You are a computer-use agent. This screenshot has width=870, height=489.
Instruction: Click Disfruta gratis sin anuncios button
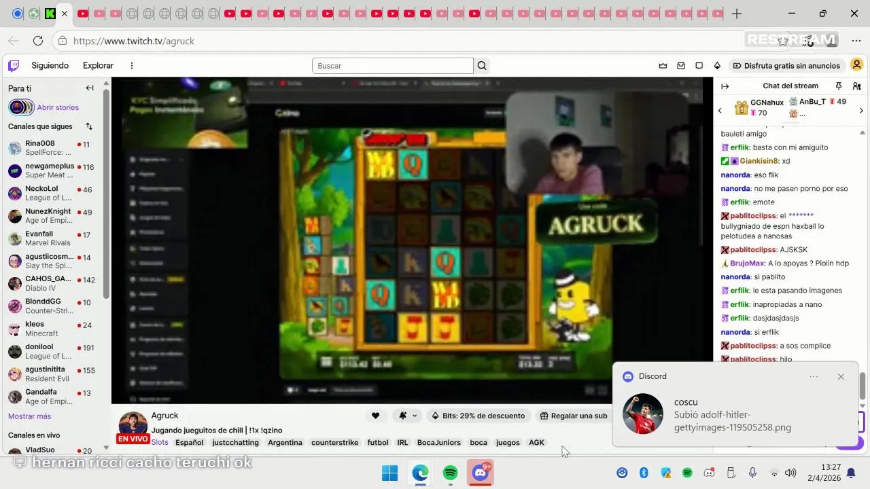786,66
